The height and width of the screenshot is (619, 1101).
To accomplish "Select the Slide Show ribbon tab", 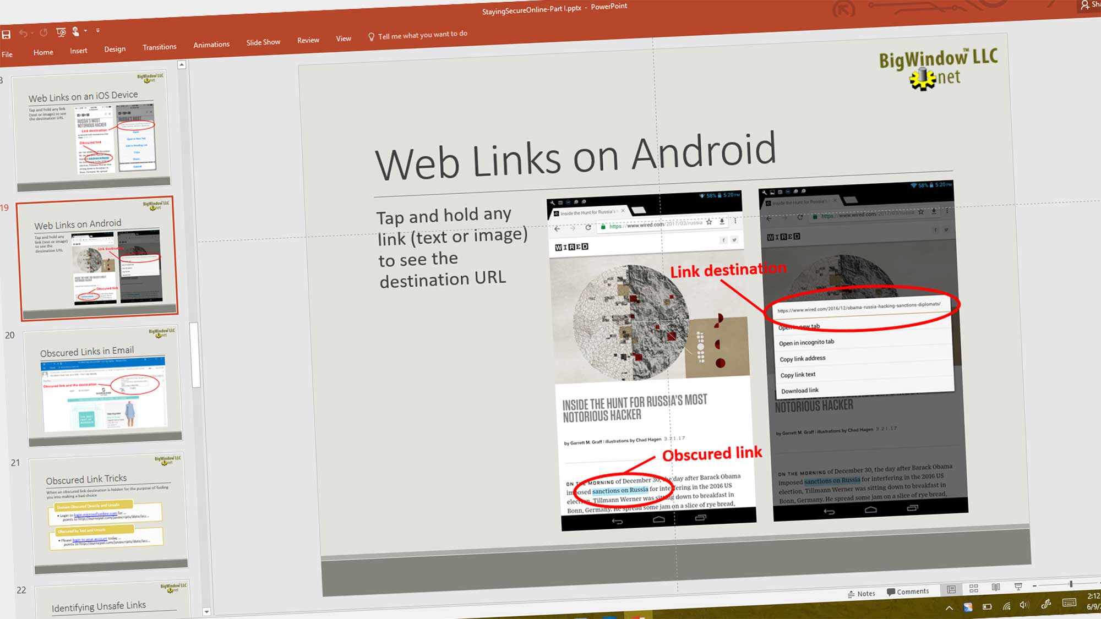I will 263,42.
